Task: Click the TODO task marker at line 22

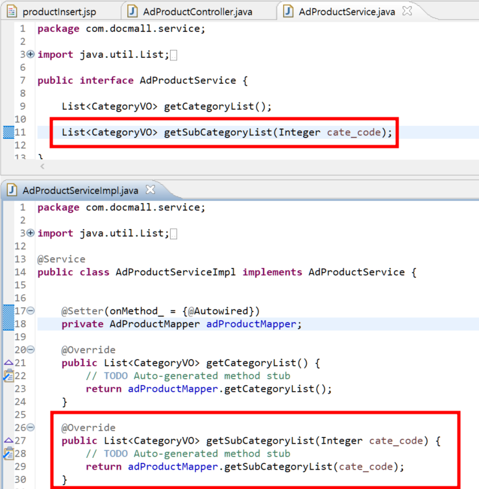Action: [8, 376]
